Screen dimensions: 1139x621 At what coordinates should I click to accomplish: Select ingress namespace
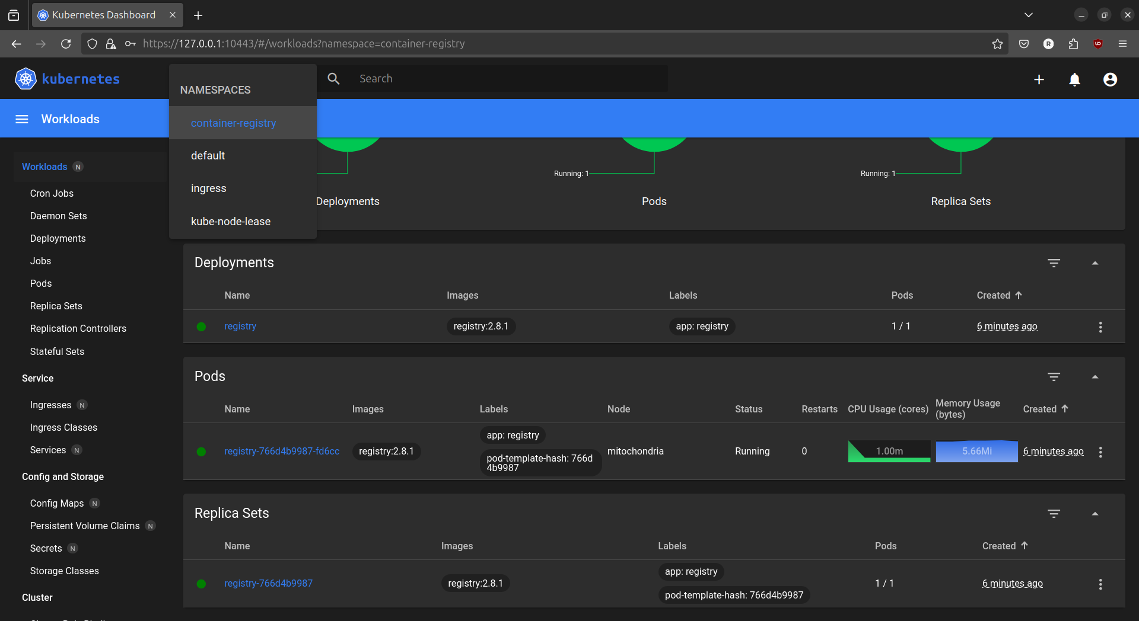point(243,188)
